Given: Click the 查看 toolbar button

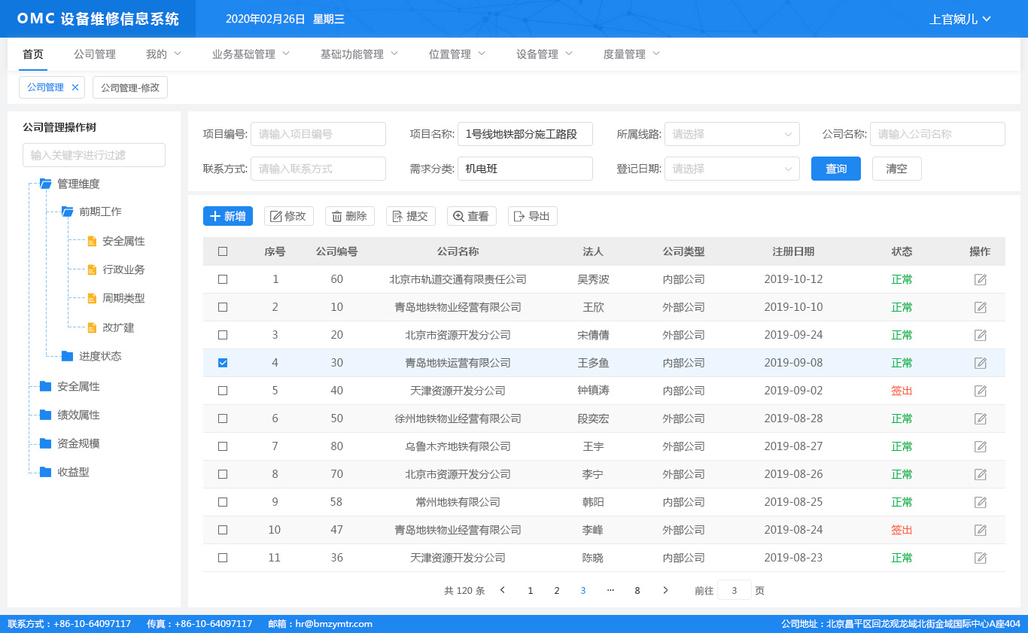Looking at the screenshot, I should pyautogui.click(x=472, y=216).
